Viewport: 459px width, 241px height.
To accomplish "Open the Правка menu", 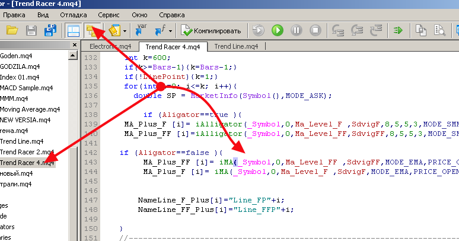I will 14,15.
